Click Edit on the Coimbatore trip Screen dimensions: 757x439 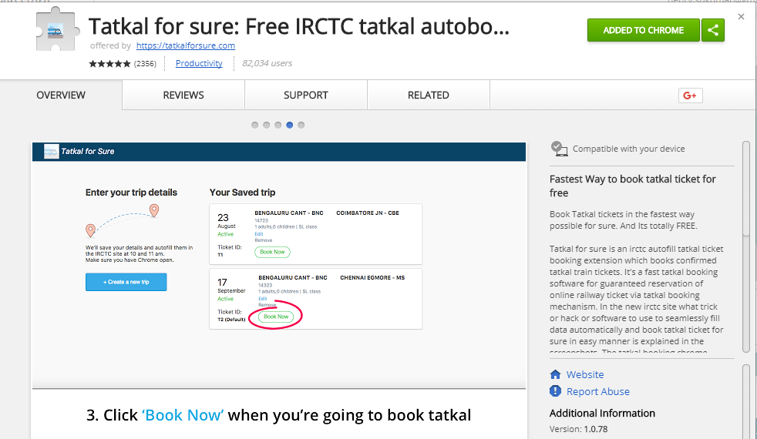click(x=259, y=234)
